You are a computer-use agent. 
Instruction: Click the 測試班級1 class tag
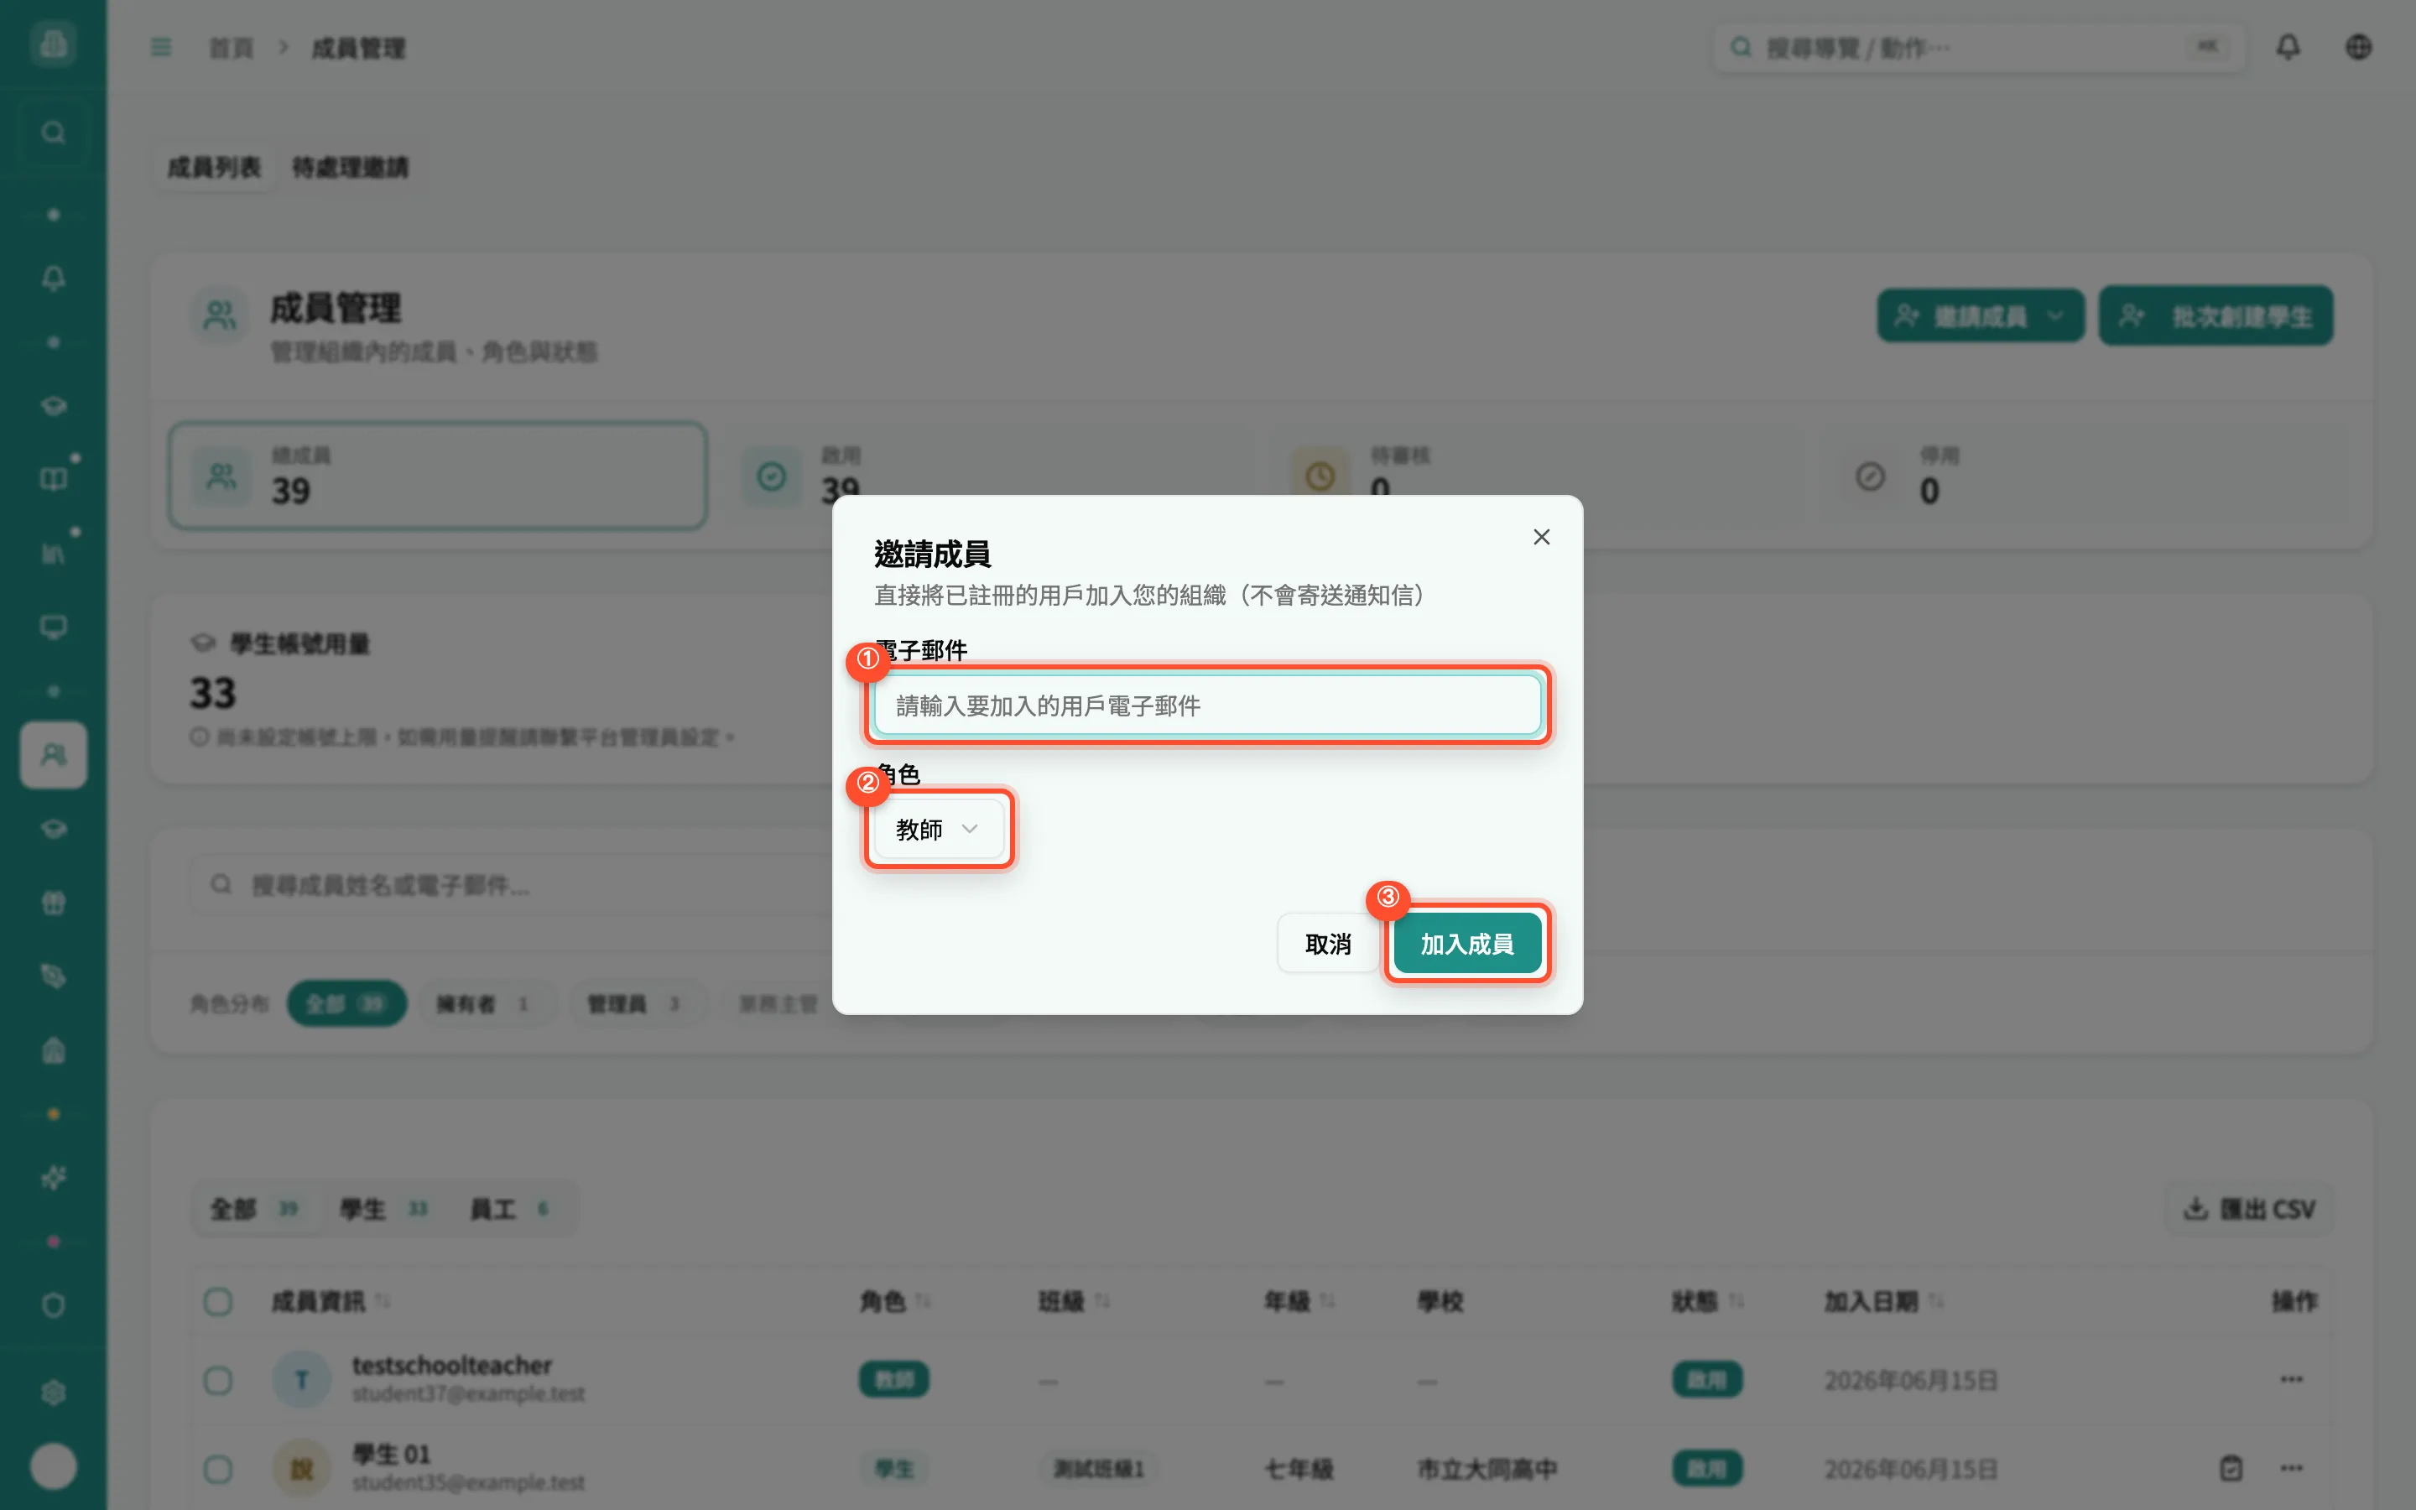point(1098,1468)
